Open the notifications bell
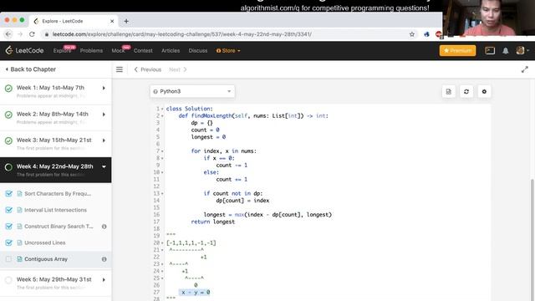 pos(505,50)
